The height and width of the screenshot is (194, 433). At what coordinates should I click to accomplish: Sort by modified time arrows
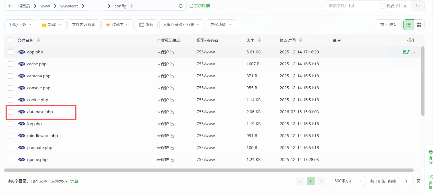(301, 40)
